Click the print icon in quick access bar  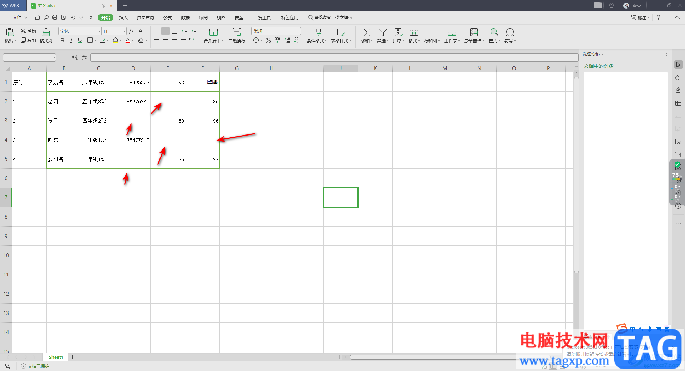55,17
